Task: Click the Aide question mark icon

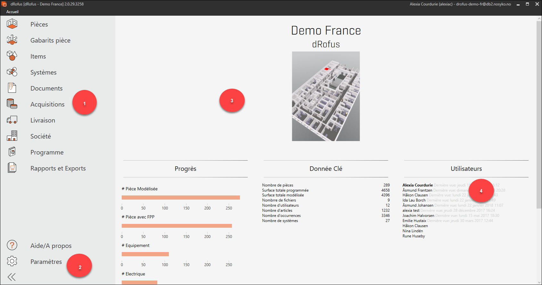Action: 12,245
